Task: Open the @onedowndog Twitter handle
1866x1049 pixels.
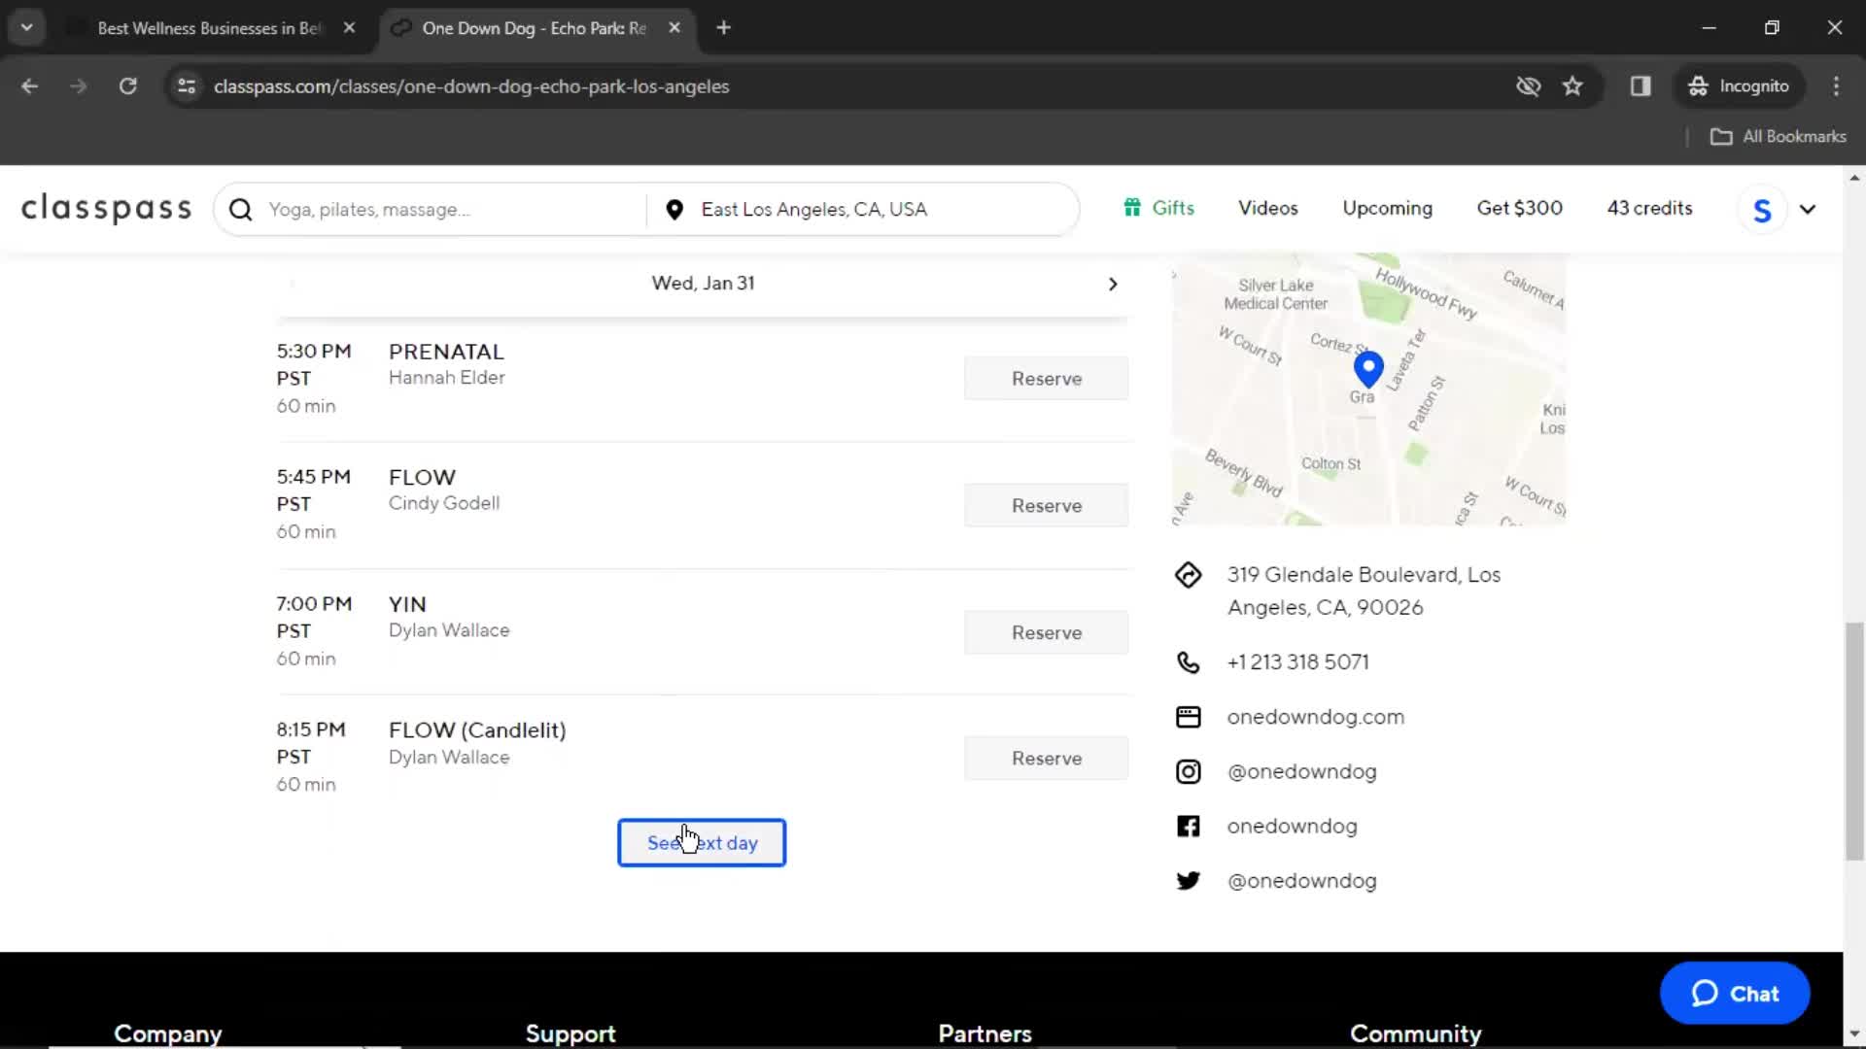Action: pyautogui.click(x=1301, y=881)
